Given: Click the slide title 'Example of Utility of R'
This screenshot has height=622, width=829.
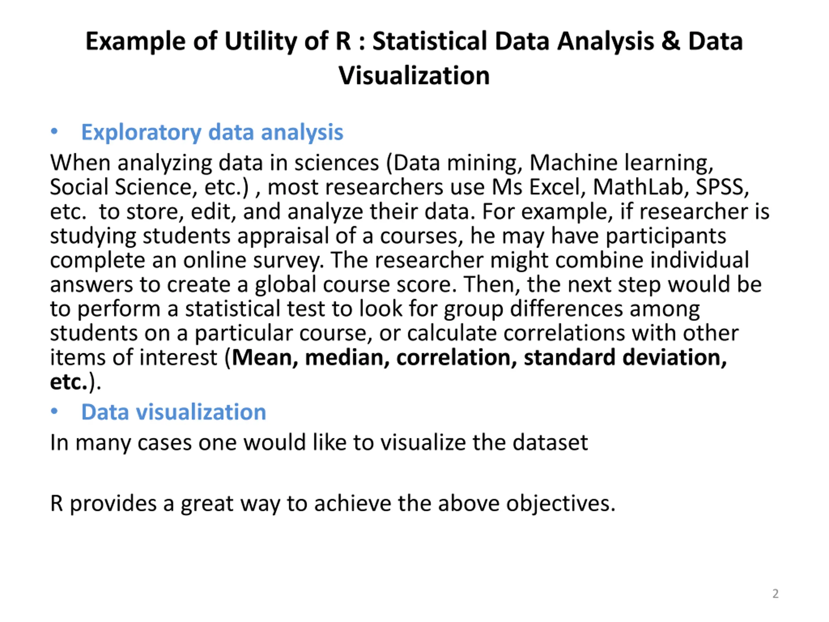Looking at the screenshot, I should coord(218,41).
